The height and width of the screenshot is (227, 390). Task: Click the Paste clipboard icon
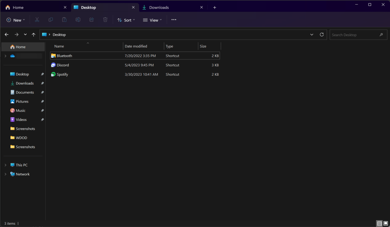pyautogui.click(x=64, y=20)
